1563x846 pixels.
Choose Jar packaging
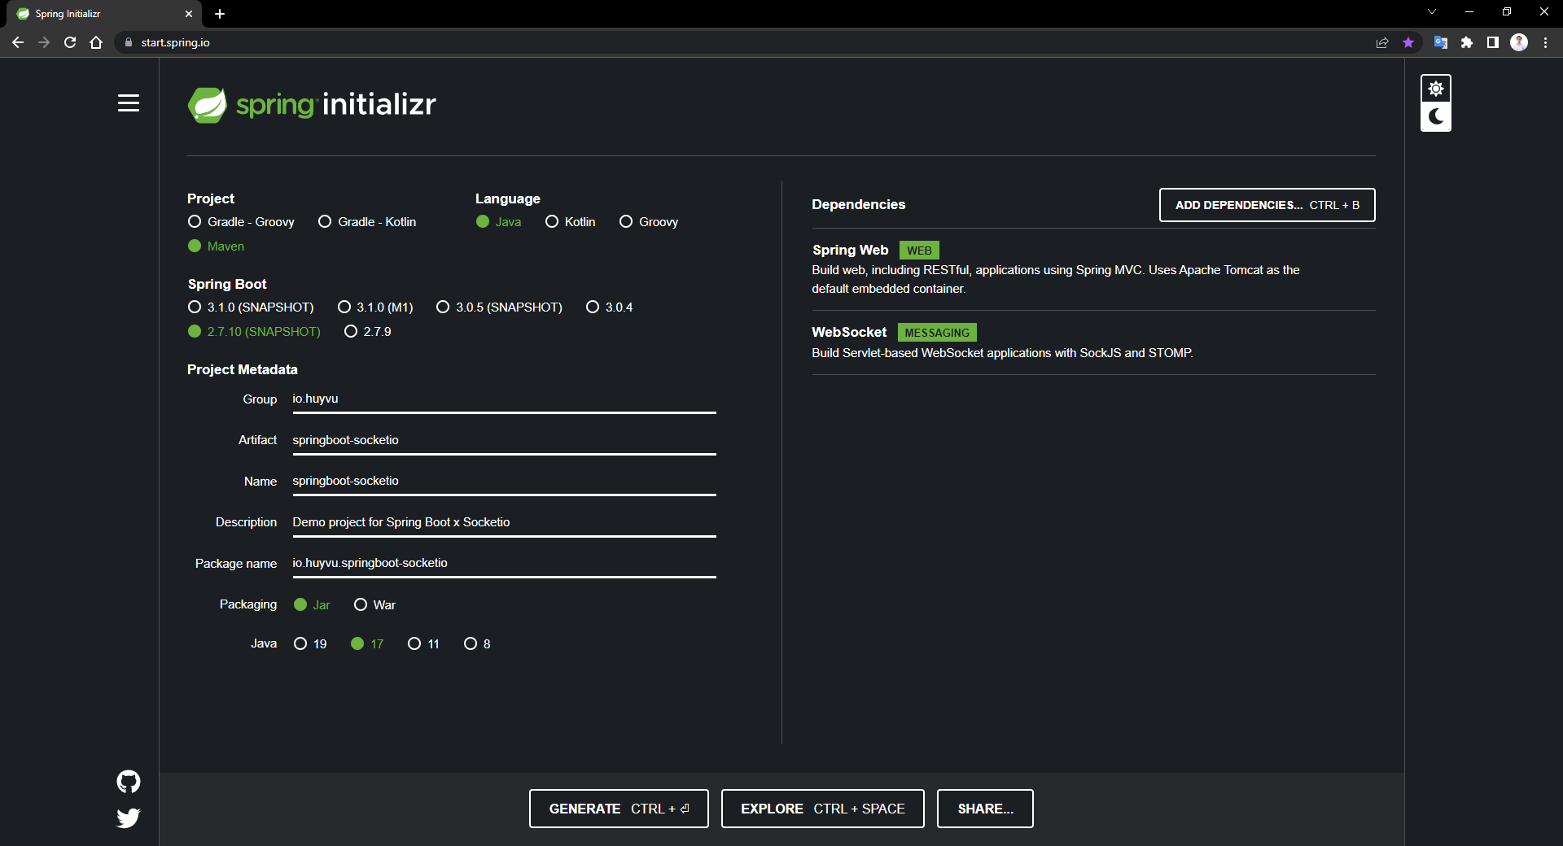(312, 605)
